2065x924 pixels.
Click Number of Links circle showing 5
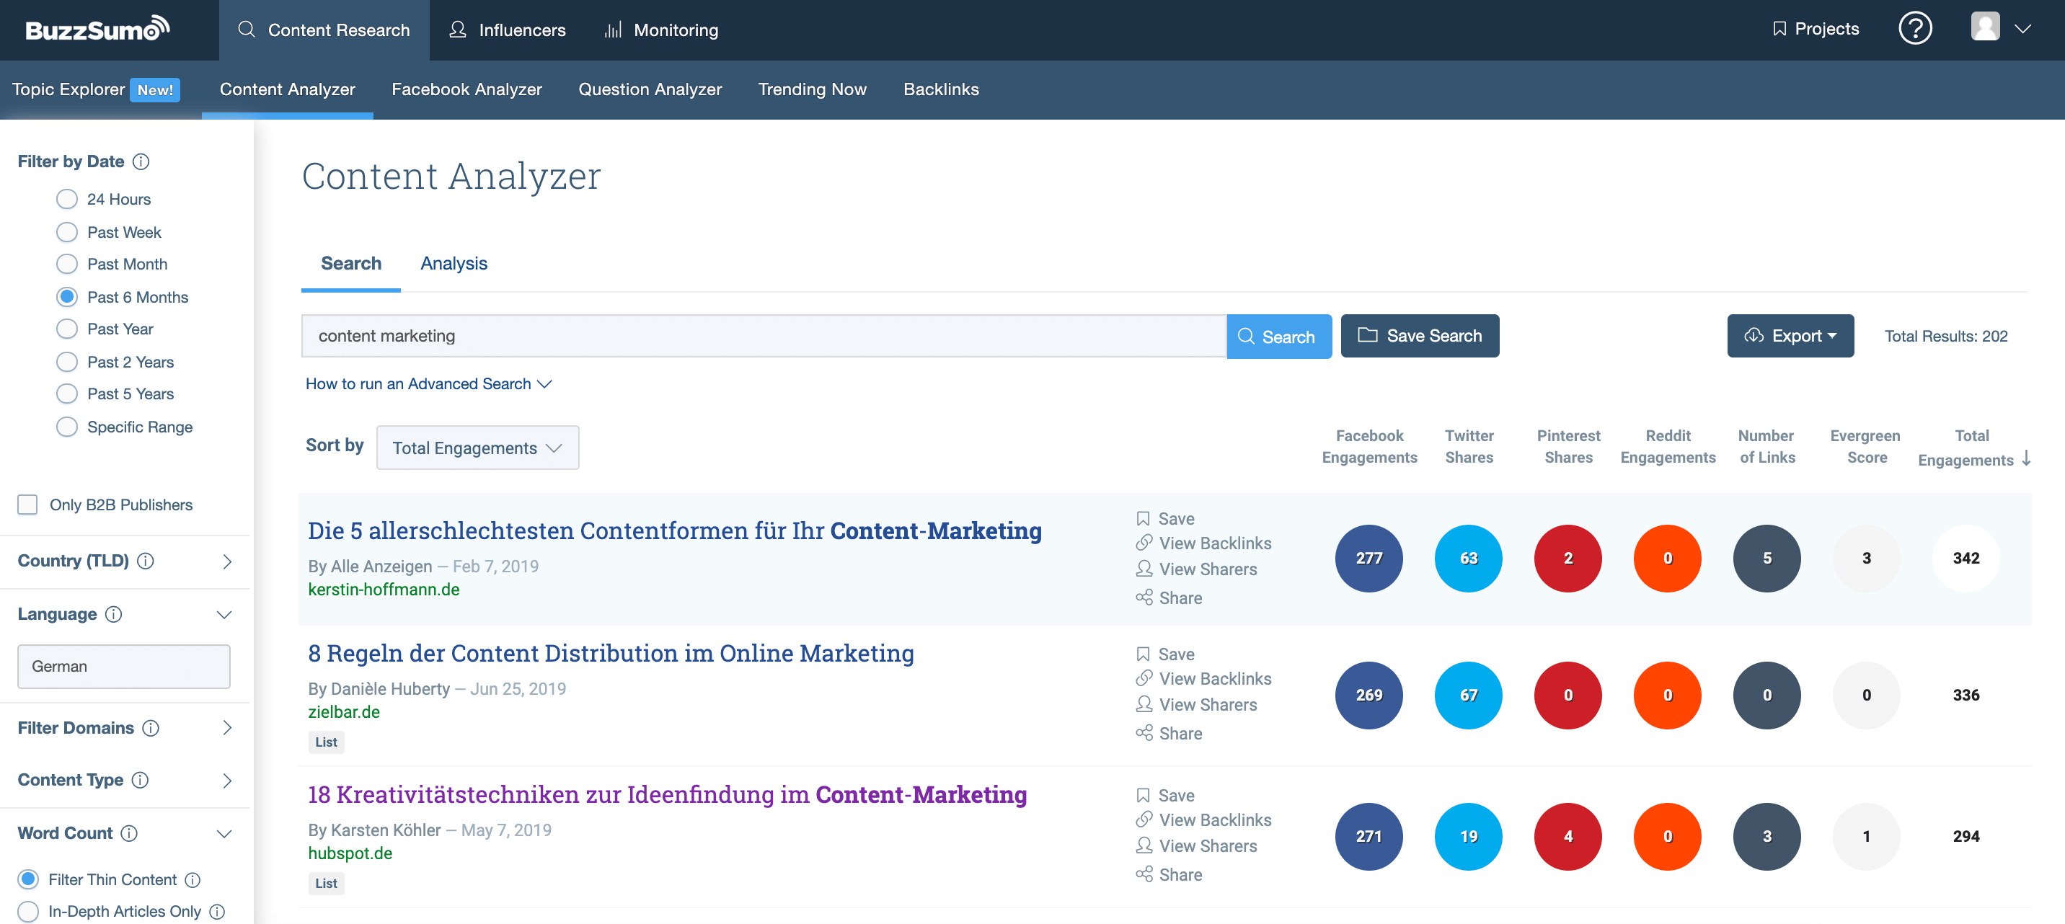(x=1766, y=559)
